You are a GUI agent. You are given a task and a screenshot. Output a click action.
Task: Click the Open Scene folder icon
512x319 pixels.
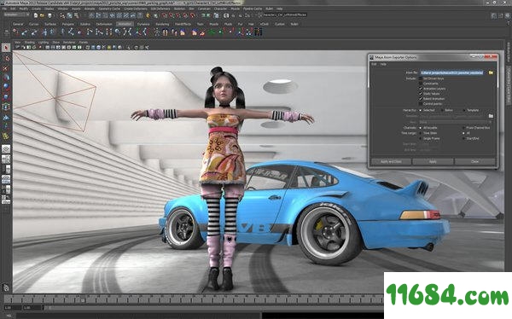[42, 15]
